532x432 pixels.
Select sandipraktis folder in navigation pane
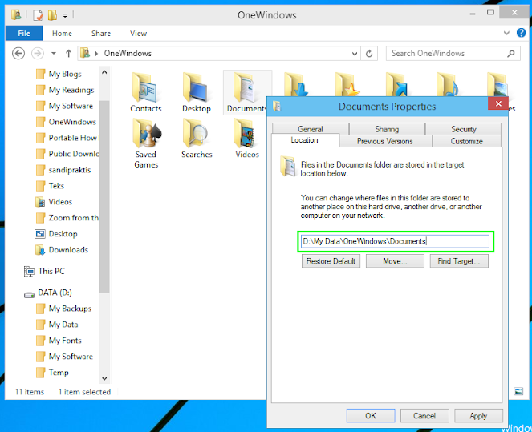[x=63, y=170]
